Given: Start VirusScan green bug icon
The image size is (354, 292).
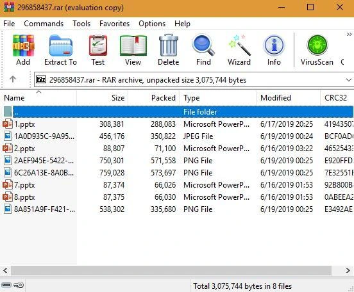Looking at the screenshot, I should coord(317,45).
